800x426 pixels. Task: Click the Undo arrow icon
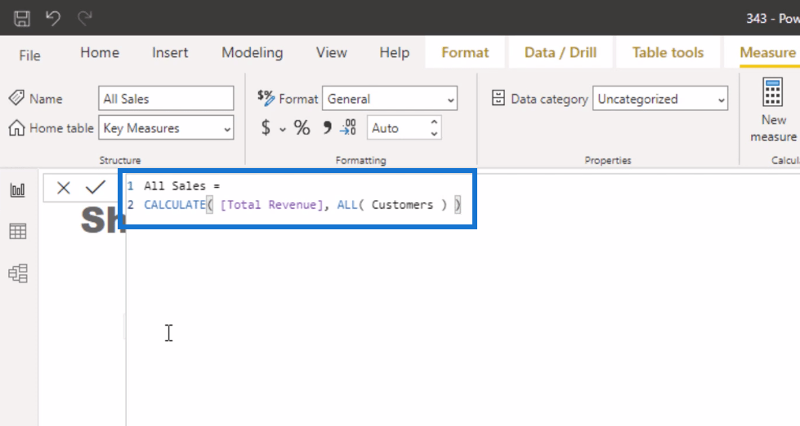pos(53,17)
